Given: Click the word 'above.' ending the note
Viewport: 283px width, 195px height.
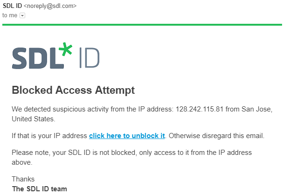Looking at the screenshot, I should (x=22, y=162).
